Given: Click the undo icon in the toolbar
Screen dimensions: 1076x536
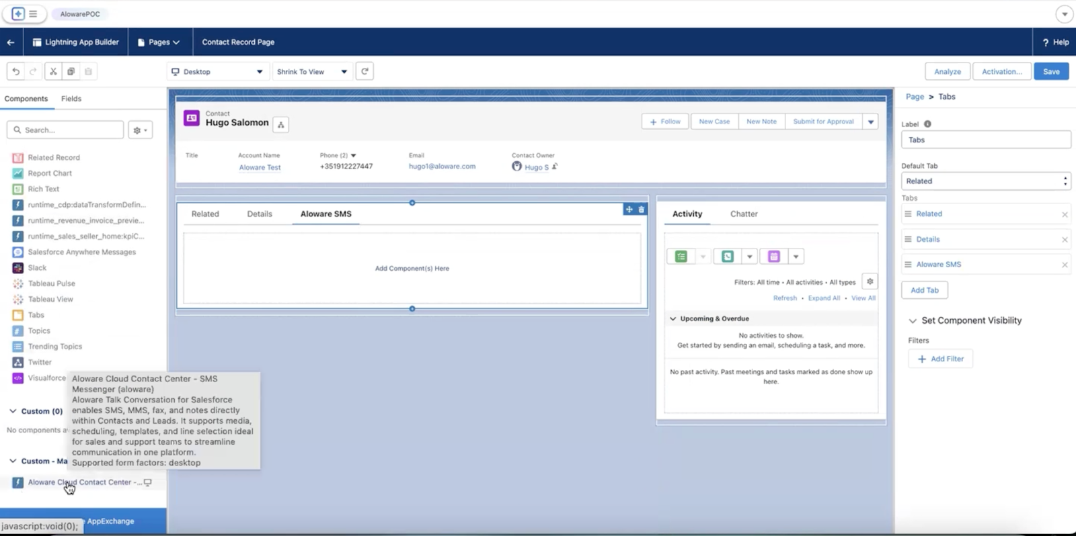Looking at the screenshot, I should (x=15, y=71).
